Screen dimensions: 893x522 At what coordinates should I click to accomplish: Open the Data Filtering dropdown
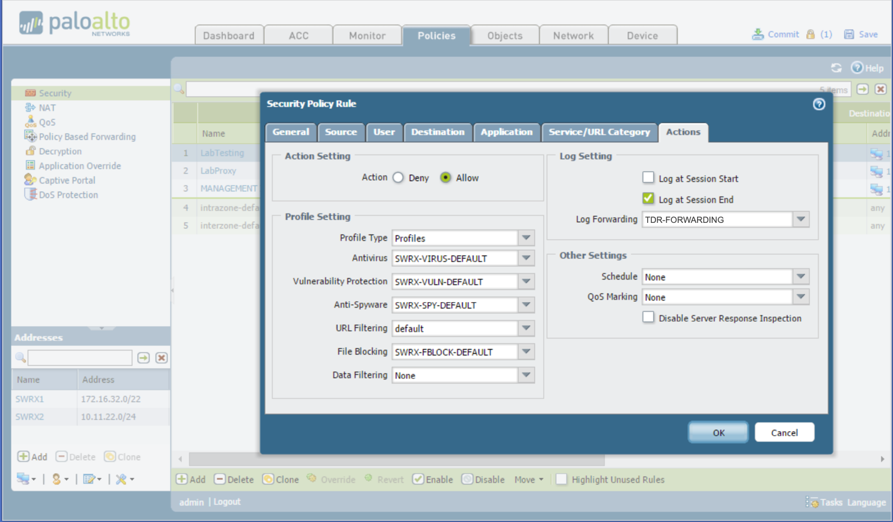526,375
